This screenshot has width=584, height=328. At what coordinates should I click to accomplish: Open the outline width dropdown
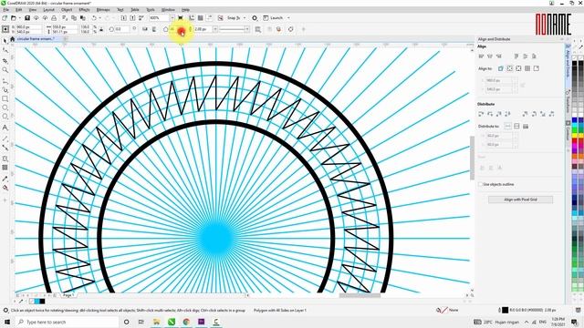pos(215,29)
